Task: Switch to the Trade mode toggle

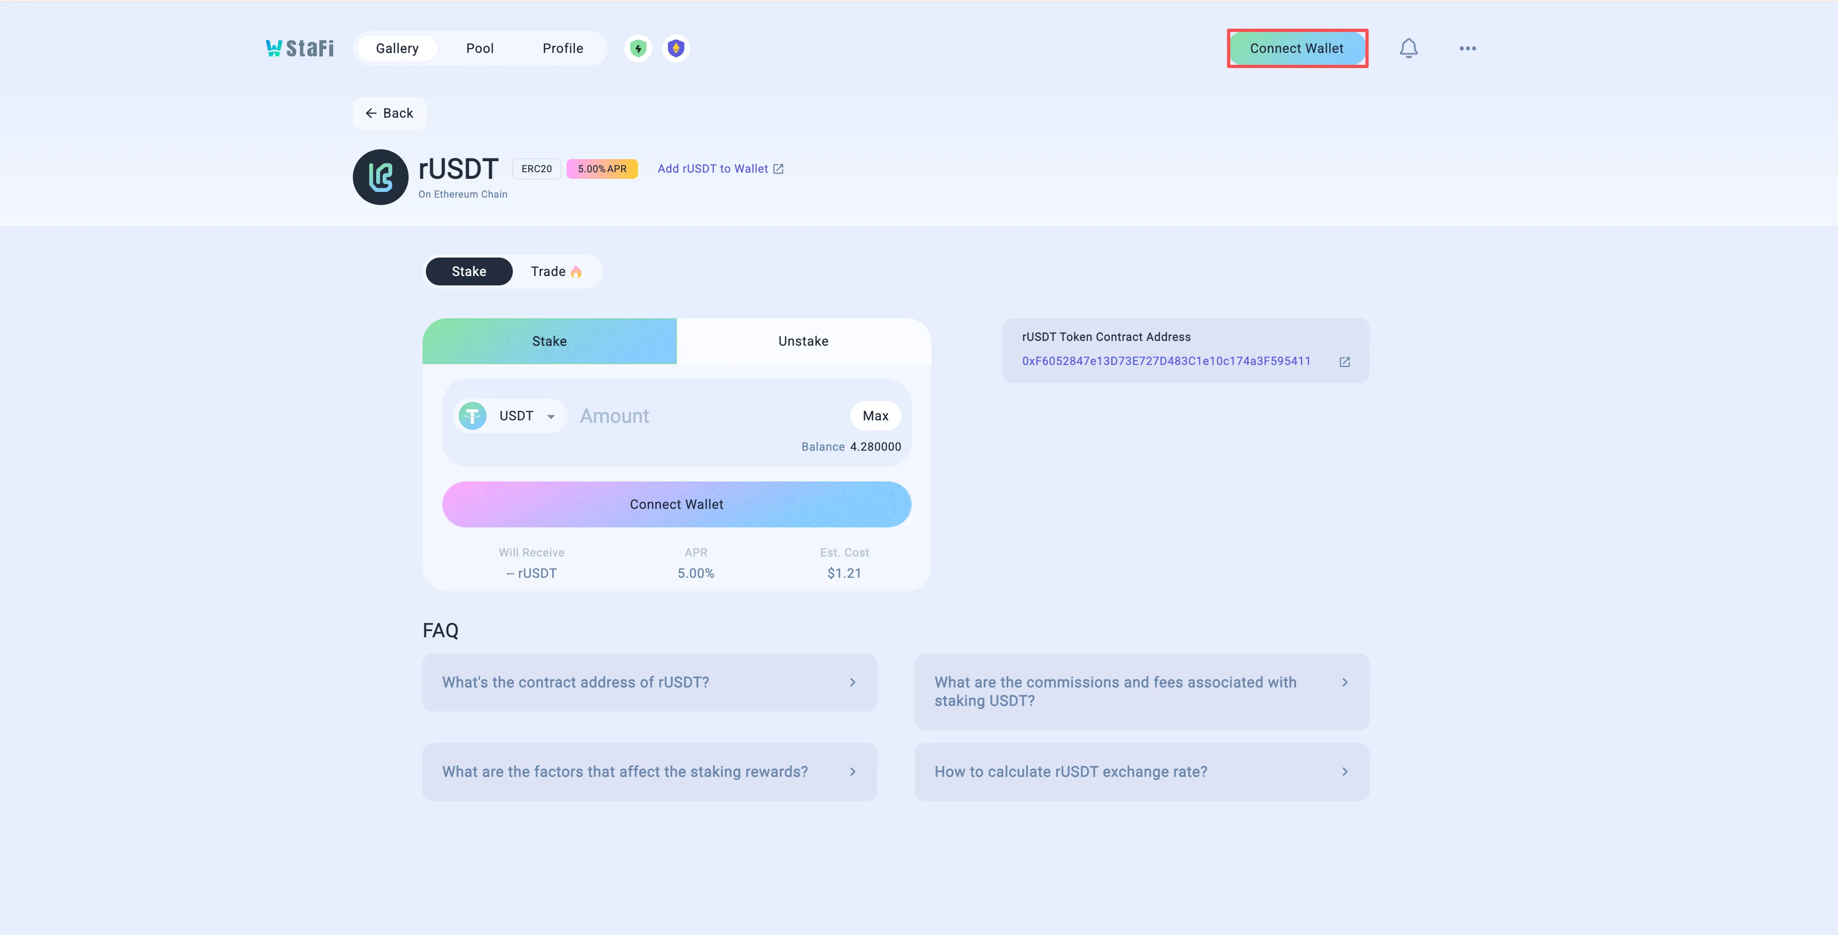Action: pos(556,272)
